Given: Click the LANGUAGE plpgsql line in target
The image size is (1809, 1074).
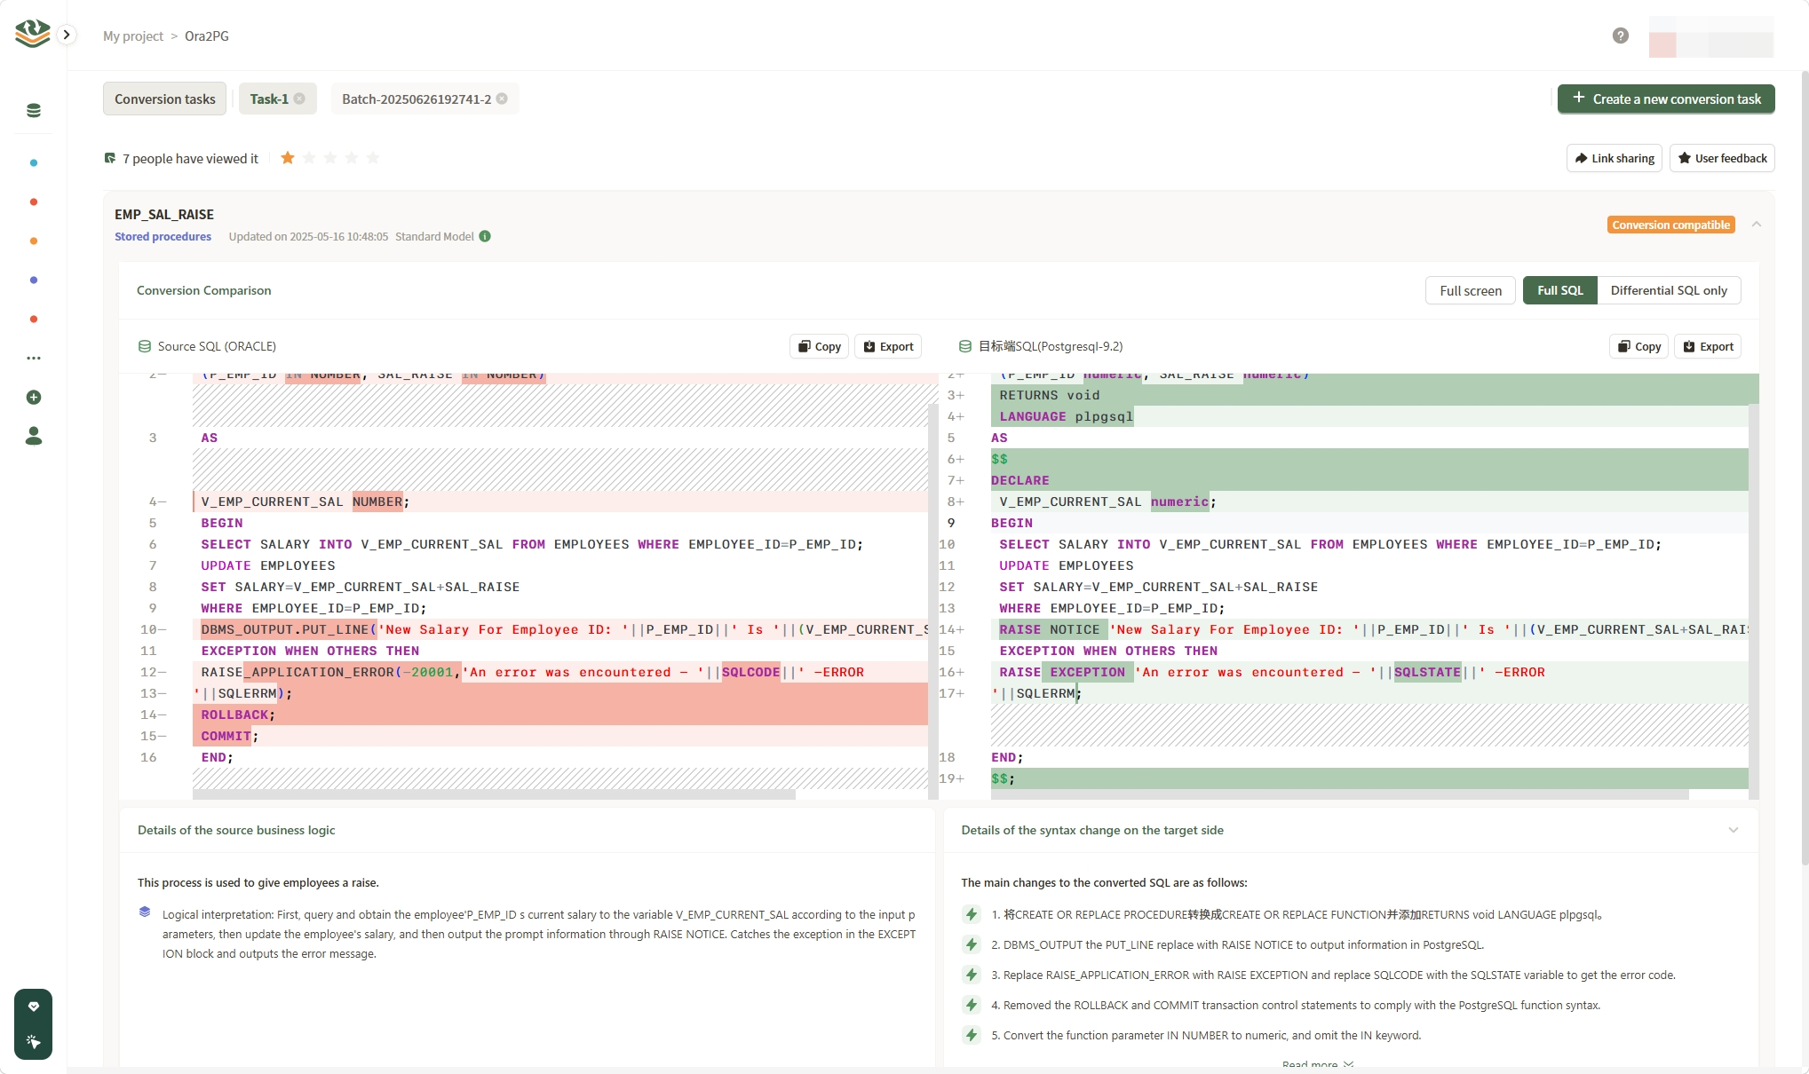Looking at the screenshot, I should tap(1369, 416).
